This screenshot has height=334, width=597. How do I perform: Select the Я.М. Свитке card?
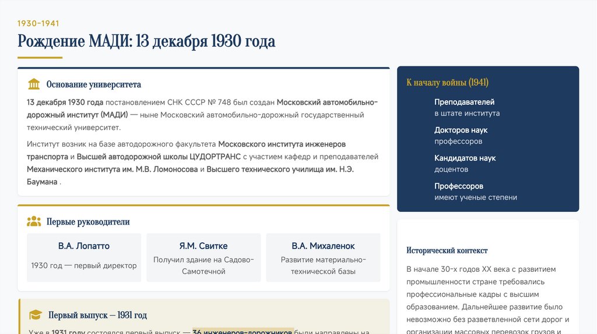pos(203,258)
